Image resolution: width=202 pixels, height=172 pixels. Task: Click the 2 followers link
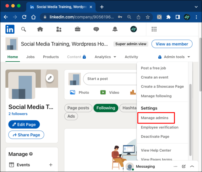point(18,114)
